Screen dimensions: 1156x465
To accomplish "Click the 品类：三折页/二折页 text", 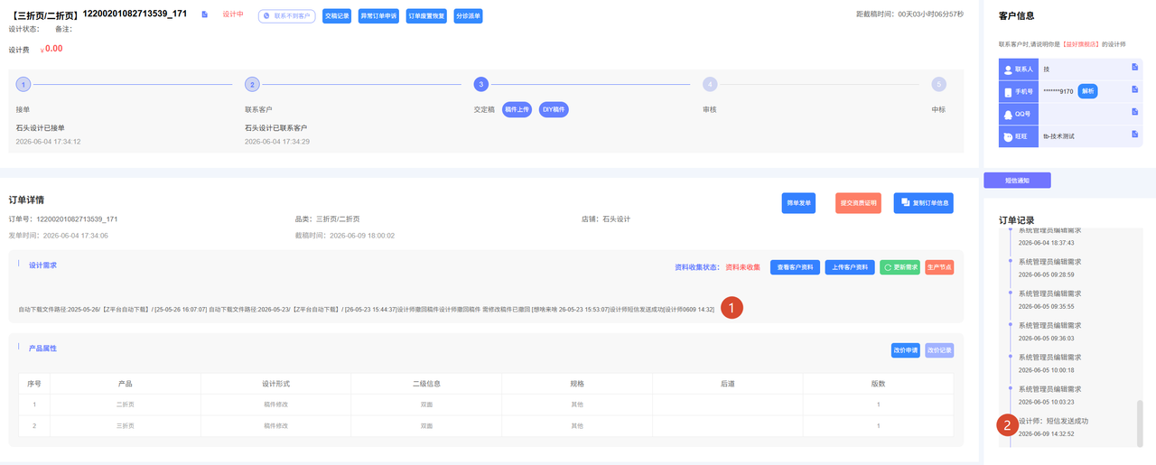I will [327, 219].
